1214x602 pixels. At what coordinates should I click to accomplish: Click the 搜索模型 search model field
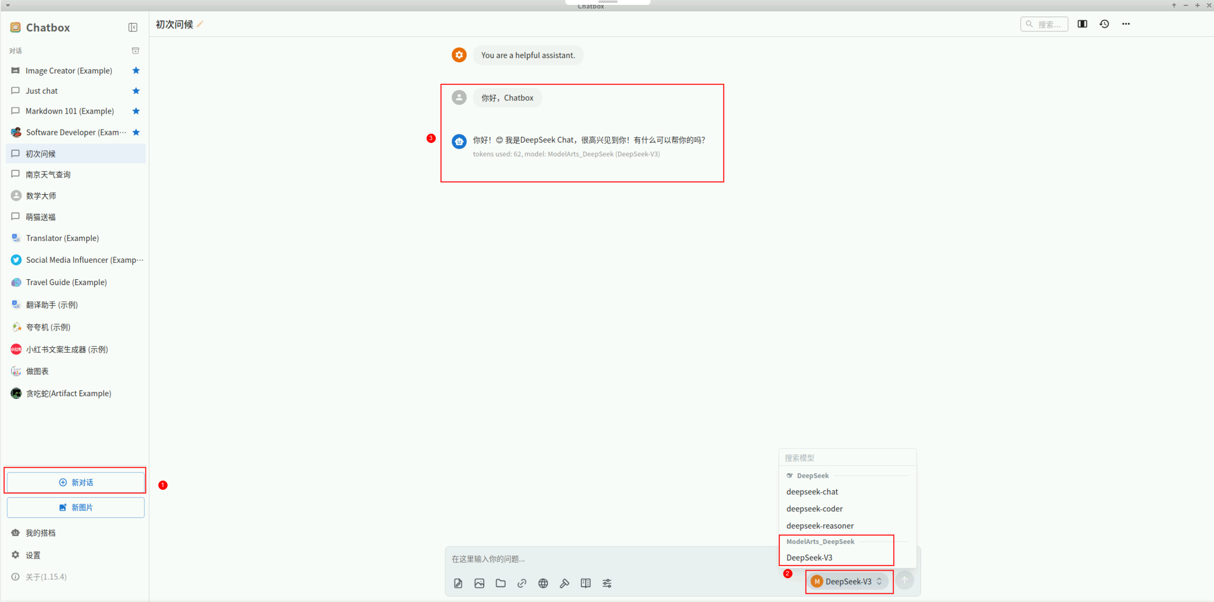click(847, 458)
